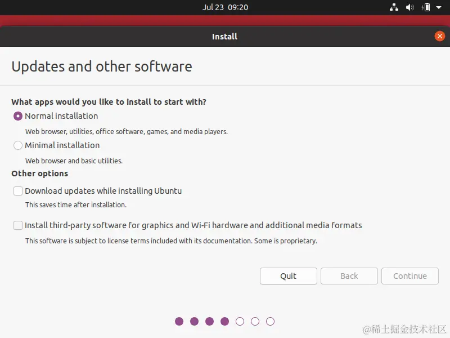Enable Install third-party software checkbox
Image resolution: width=450 pixels, height=338 pixels.
click(18, 225)
